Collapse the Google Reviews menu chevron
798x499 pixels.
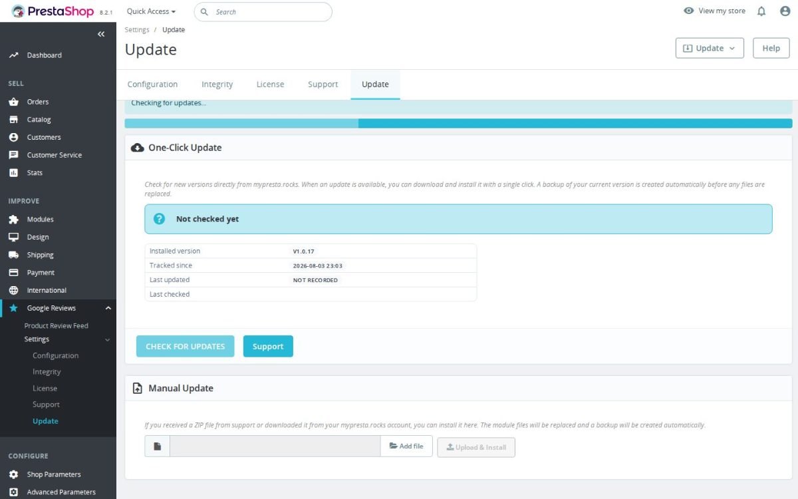(x=108, y=308)
